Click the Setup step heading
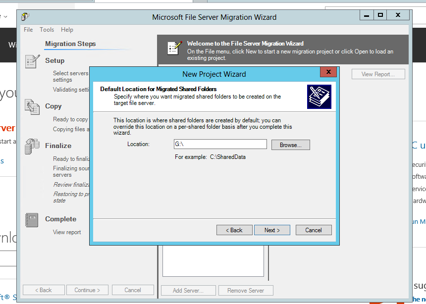This screenshot has width=426, height=304. click(55, 60)
